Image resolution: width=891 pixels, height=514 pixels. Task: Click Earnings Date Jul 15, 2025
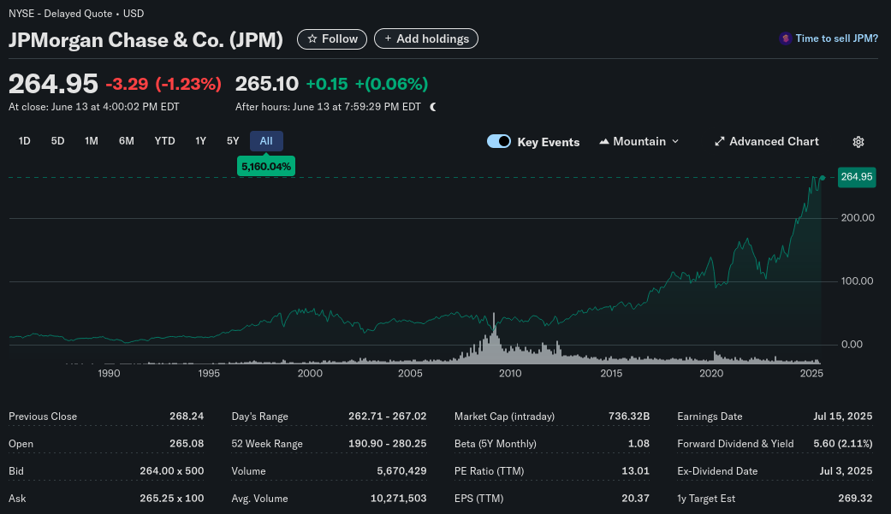843,417
